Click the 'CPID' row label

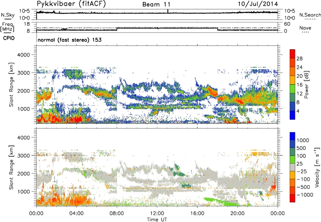point(9,38)
